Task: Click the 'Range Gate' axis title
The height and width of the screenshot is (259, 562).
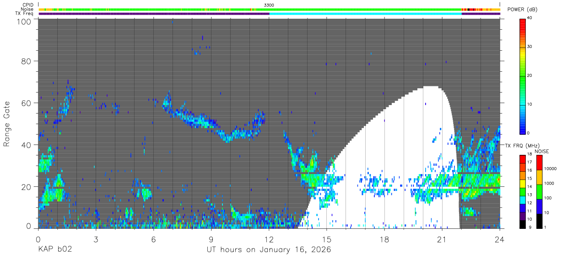Action: coord(7,124)
